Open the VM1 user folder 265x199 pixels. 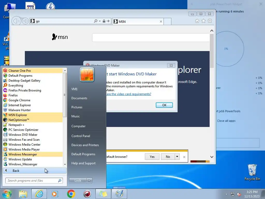74,89
